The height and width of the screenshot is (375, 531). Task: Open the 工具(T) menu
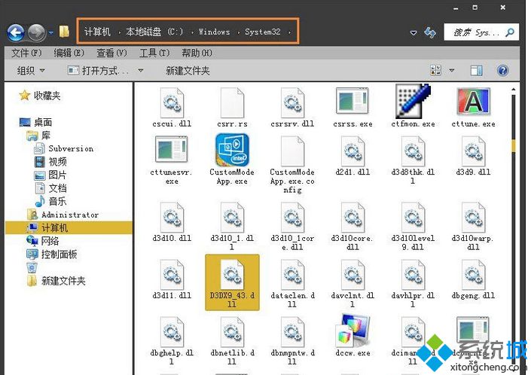click(154, 53)
